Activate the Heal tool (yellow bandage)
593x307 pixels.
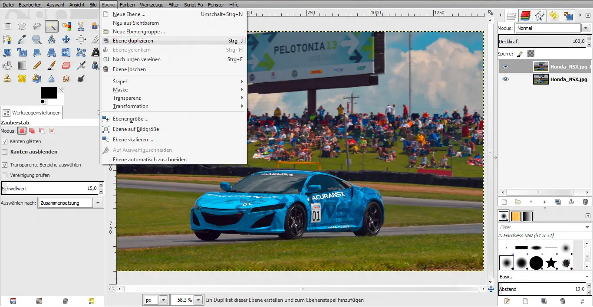pyautogui.click(x=22, y=78)
